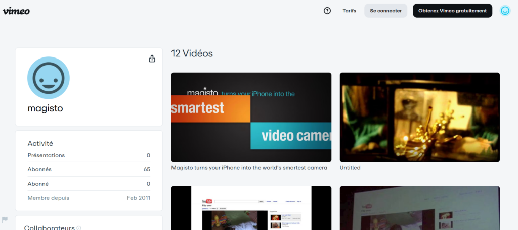Click the '12 Vidéos' heading
Screen dimensions: 518x230
click(x=192, y=53)
